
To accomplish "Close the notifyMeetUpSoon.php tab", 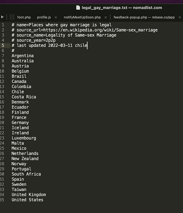I will point(106,17).
